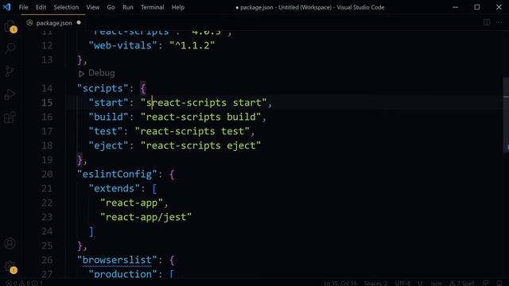This screenshot has height=286, width=509.
Task: Click the package.json file icon on tab
Action: pos(29,23)
